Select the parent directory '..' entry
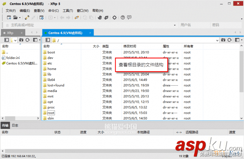The height and width of the screenshot is (159, 244). (5, 52)
